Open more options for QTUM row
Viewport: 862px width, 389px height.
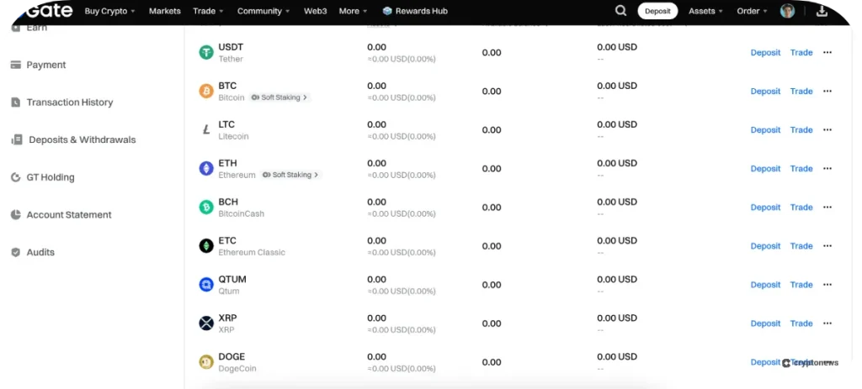827,285
